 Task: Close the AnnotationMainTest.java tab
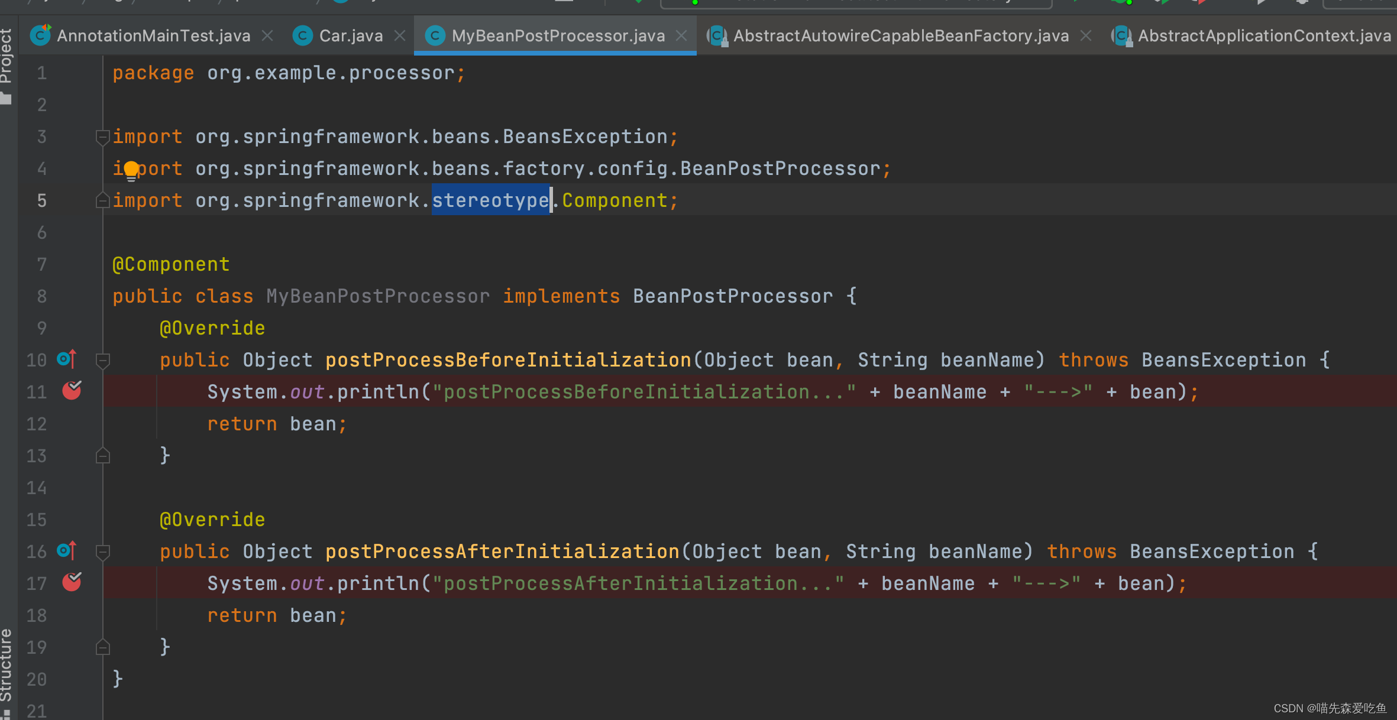267,36
